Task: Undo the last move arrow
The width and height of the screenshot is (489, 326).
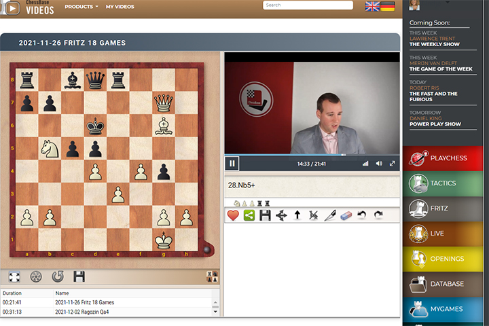Action: point(362,215)
